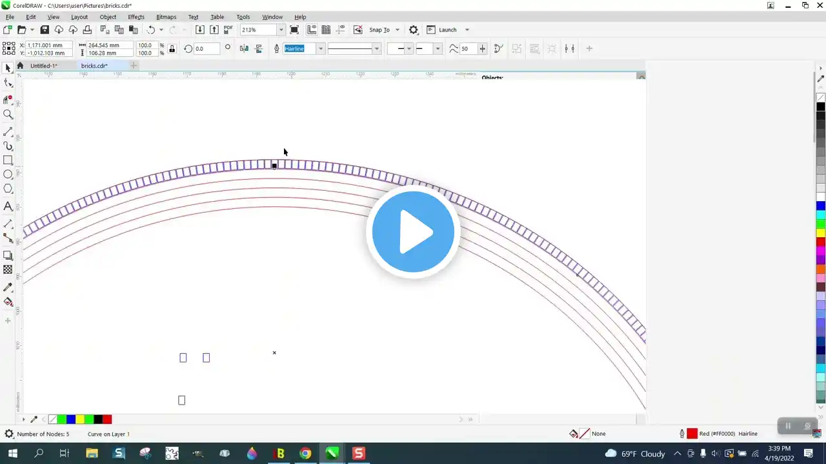Open the zoom level dropdown

[x=281, y=30]
